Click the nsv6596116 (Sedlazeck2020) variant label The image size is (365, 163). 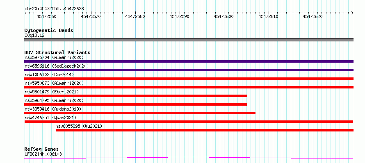(57, 66)
